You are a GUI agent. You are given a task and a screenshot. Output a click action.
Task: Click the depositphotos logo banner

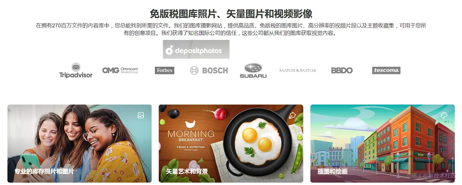[x=196, y=49]
